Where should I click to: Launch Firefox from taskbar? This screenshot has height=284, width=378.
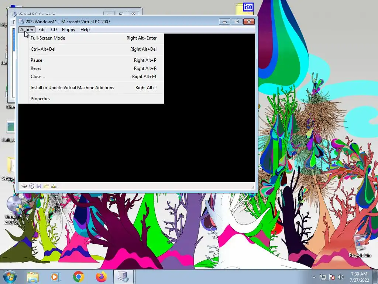(101, 277)
